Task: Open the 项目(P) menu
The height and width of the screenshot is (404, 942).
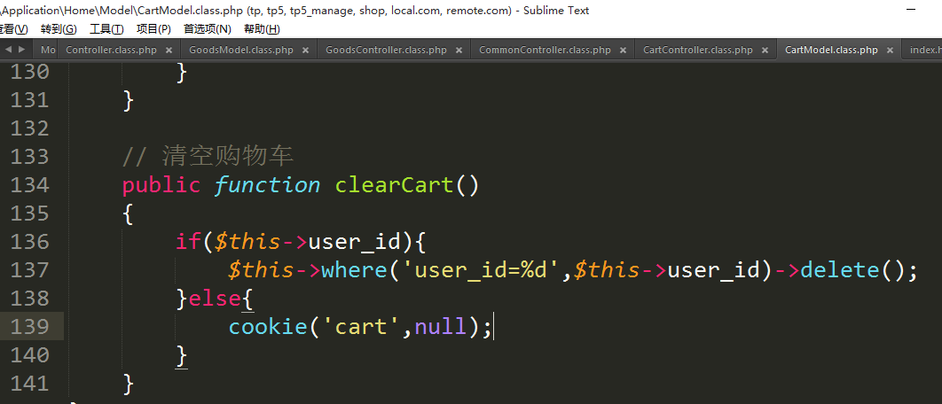Action: pyautogui.click(x=153, y=29)
